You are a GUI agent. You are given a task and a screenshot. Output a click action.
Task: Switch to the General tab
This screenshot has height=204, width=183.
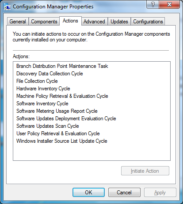(x=18, y=22)
